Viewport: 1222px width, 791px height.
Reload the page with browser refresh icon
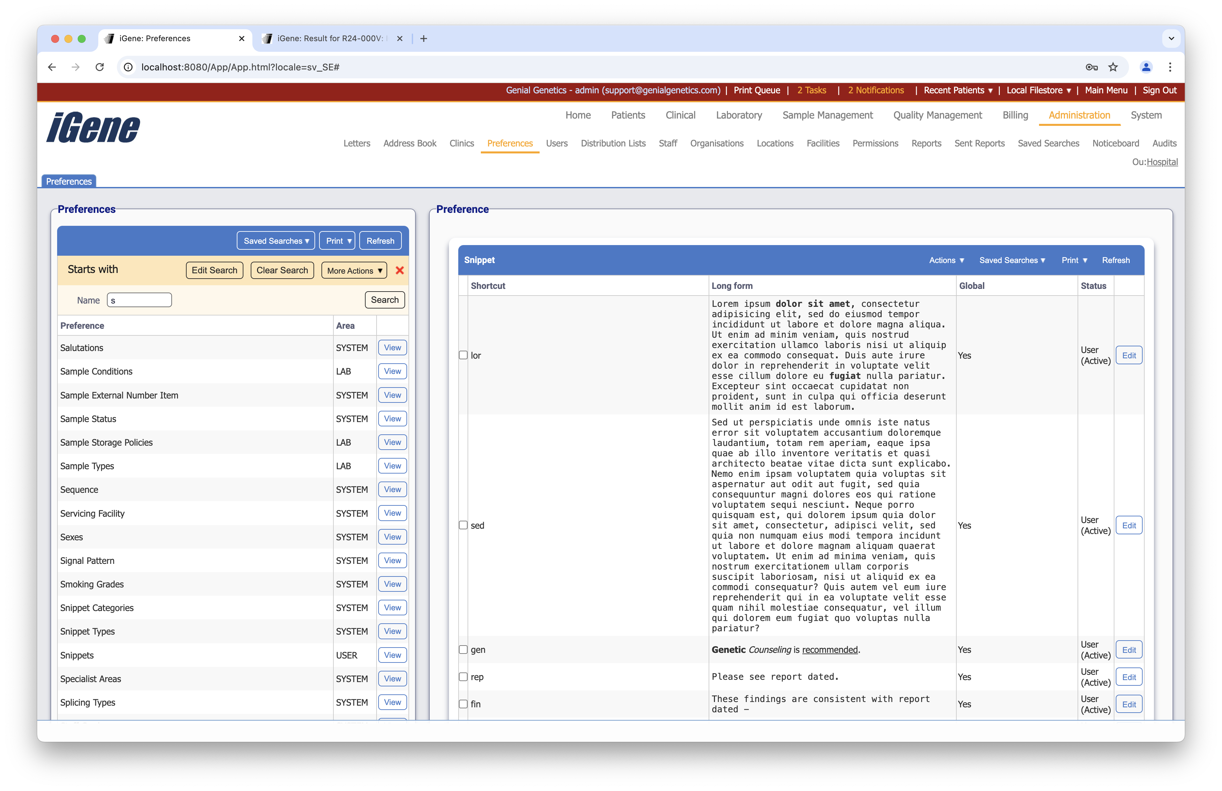point(100,67)
